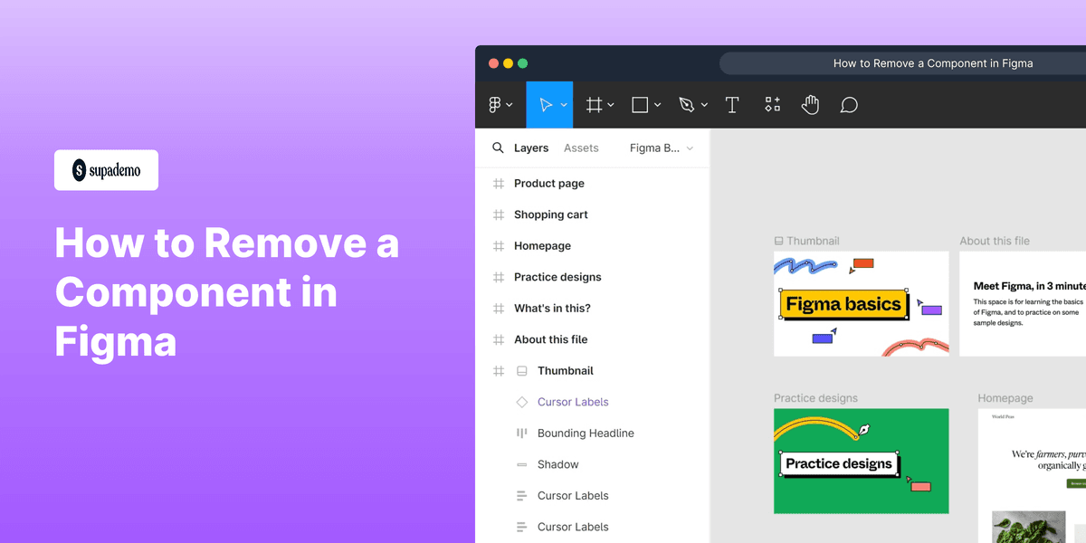Viewport: 1086px width, 543px height.
Task: Switch to the Assets tab
Action: [581, 148]
